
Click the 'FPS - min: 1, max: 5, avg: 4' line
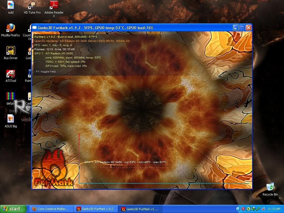pos(53,45)
